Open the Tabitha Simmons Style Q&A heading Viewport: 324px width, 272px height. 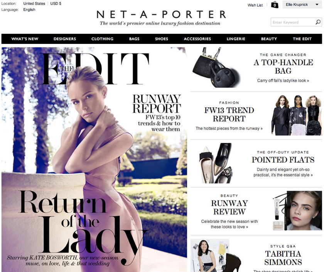pyautogui.click(x=283, y=258)
